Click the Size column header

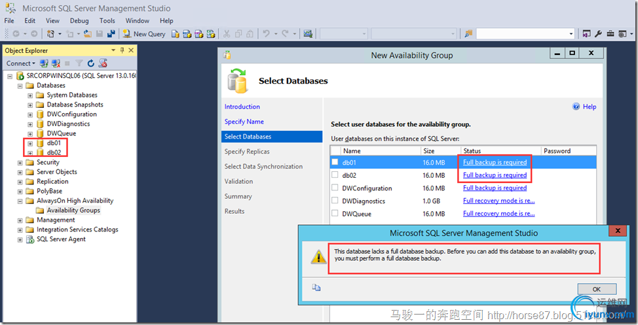click(x=440, y=150)
